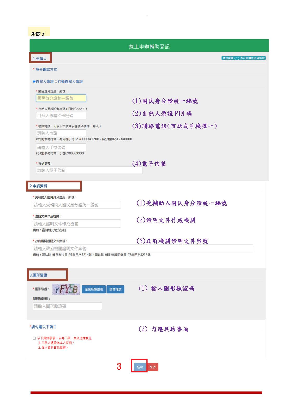Screen dimensions: 293x415
Task: Click the 請輸入電子信箱 email field
Action: click(x=89, y=170)
